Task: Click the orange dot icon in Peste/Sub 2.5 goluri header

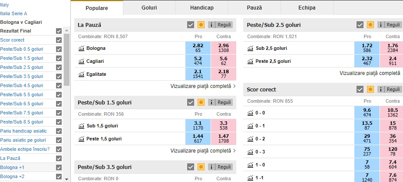Action: (x=370, y=25)
